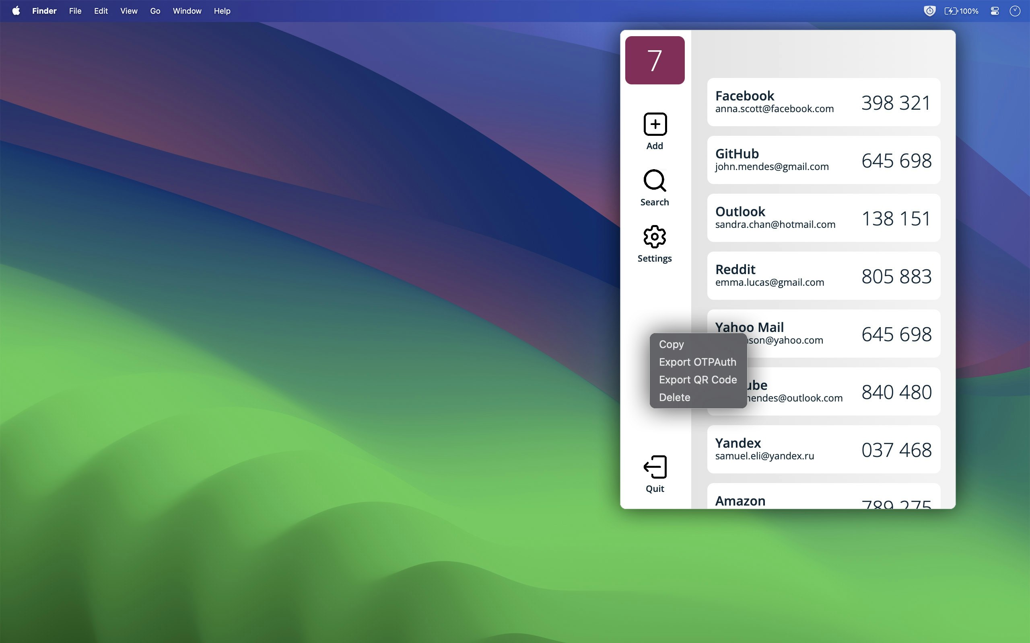Click the code 840 480
1030x643 pixels.
[x=896, y=392]
